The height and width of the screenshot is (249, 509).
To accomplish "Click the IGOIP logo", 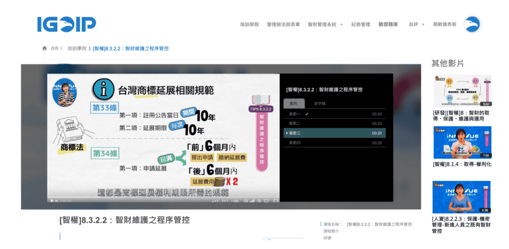I will 67,24.
